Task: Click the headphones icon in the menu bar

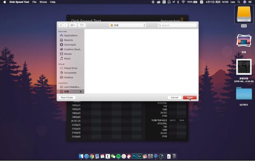Action: click(169, 2)
